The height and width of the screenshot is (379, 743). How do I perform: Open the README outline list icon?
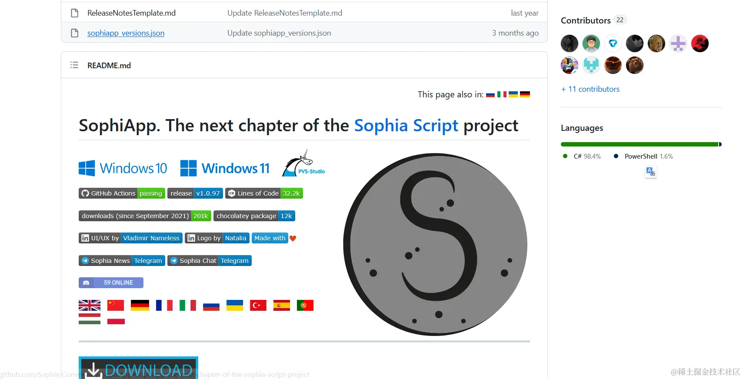(74, 65)
